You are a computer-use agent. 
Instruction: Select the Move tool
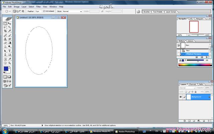[x=10, y=24]
